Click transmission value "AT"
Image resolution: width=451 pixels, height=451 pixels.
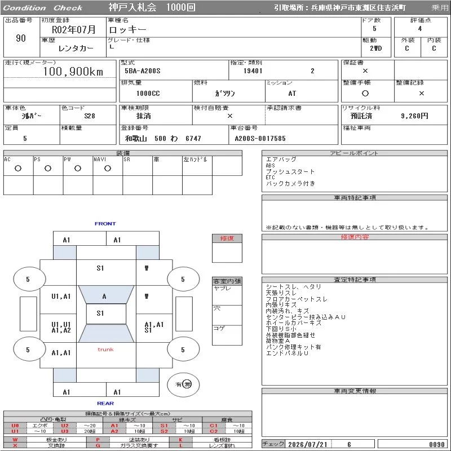[x=292, y=94]
